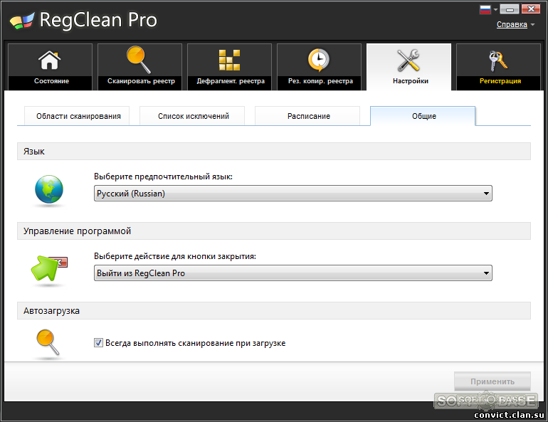Click the green arrow close-action icon
Viewport: 548px width, 422px height.
(49, 268)
